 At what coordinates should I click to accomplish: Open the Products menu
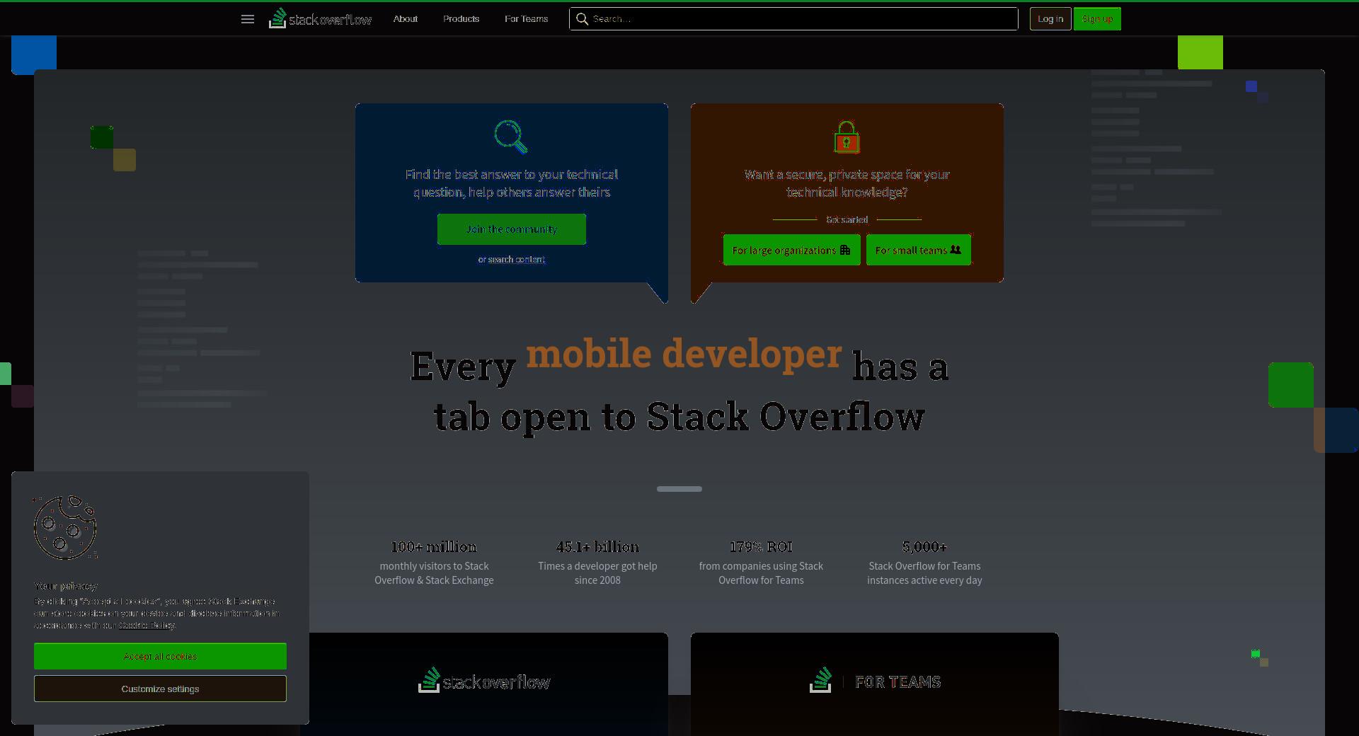pyautogui.click(x=461, y=19)
